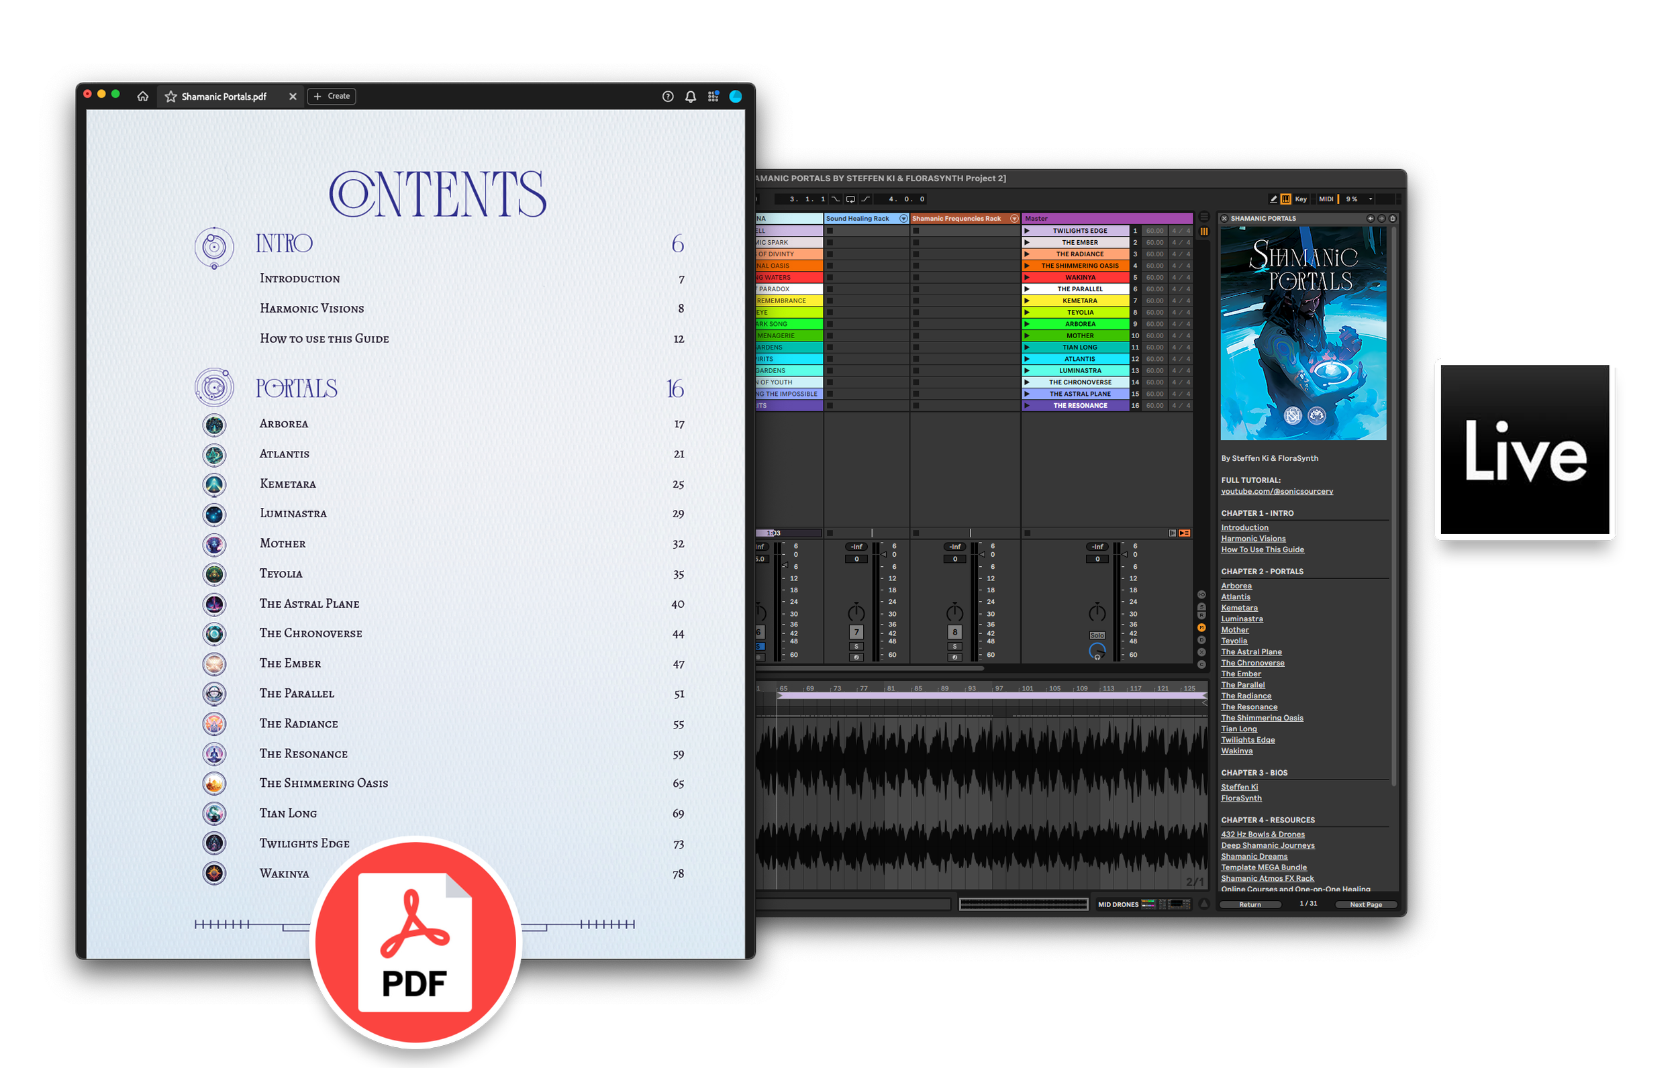
Task: Click the Shamanic Portals cover artwork
Action: (1303, 333)
